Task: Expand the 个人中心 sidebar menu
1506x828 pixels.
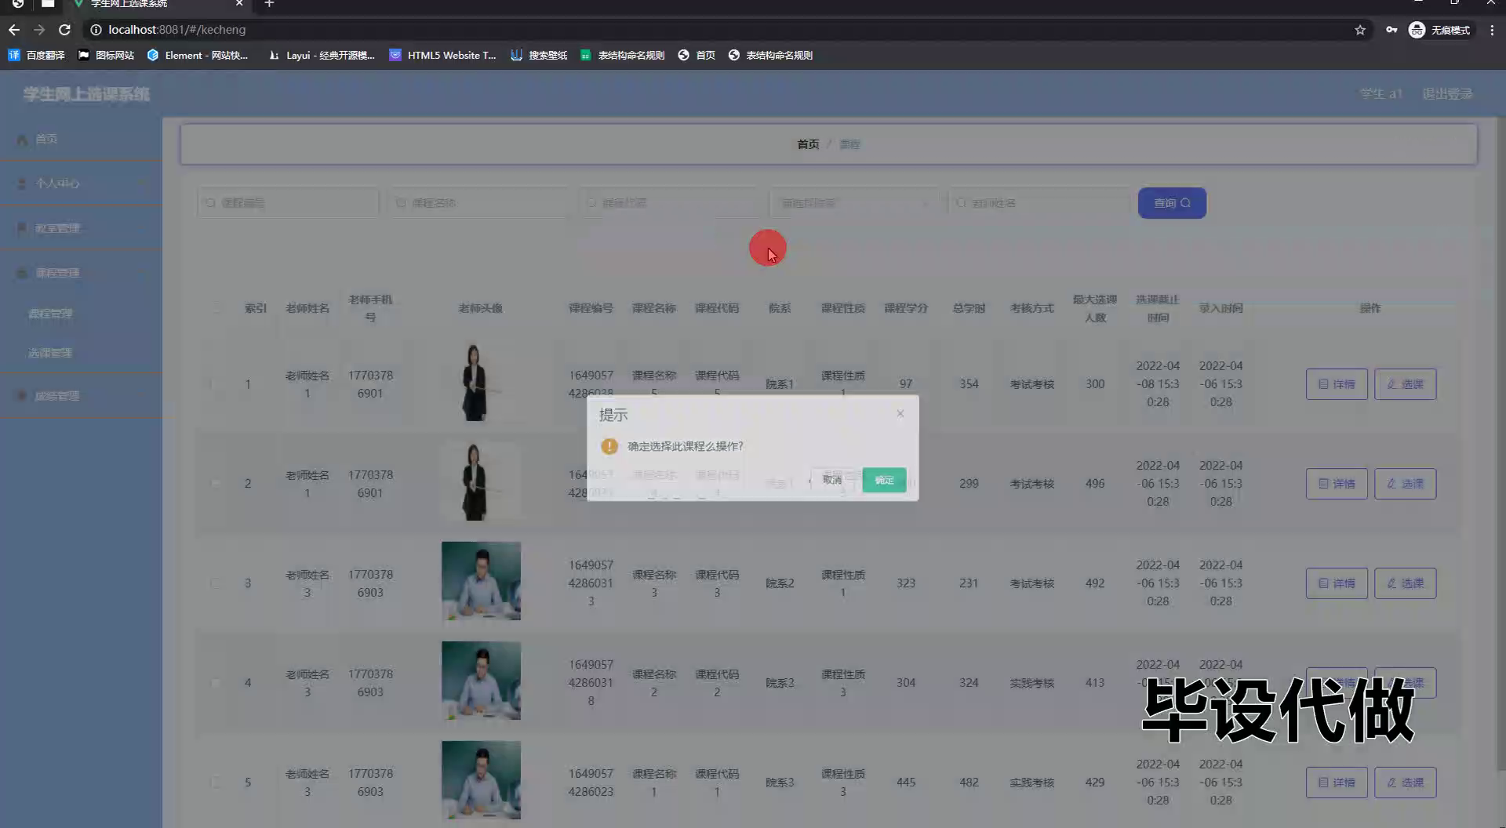Action: 81,183
